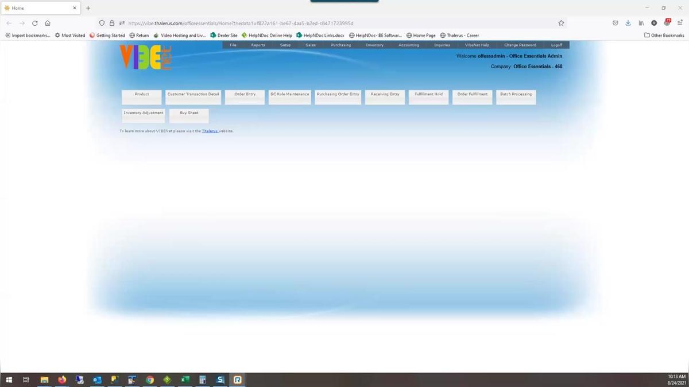This screenshot has width=689, height=387.
Task: Click the Save to Pocket icon
Action: click(x=615, y=23)
